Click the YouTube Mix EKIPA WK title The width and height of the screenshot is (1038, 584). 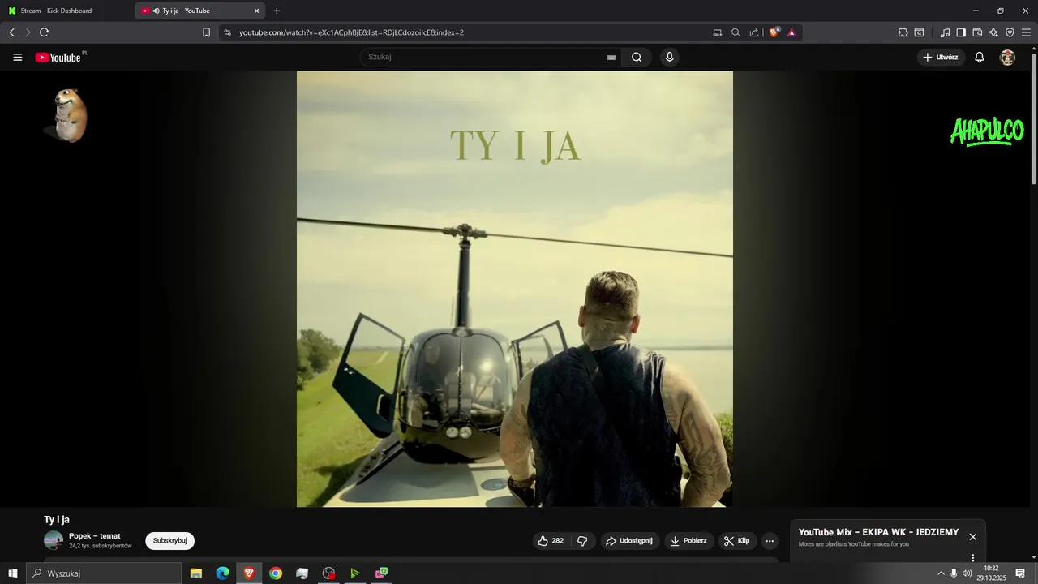878,533
